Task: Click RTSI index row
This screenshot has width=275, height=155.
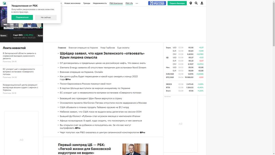Action: coord(185,88)
